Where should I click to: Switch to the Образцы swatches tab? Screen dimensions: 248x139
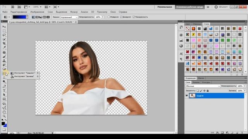[197, 24]
